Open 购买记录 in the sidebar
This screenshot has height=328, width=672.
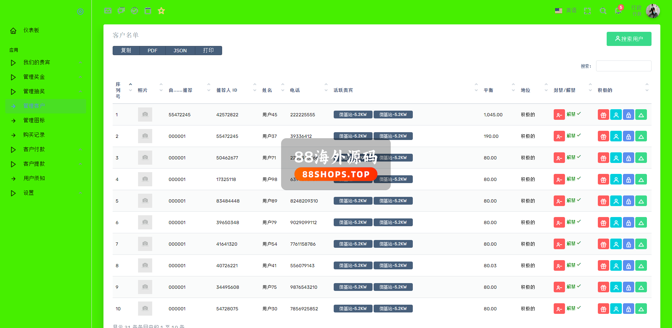[x=34, y=135]
